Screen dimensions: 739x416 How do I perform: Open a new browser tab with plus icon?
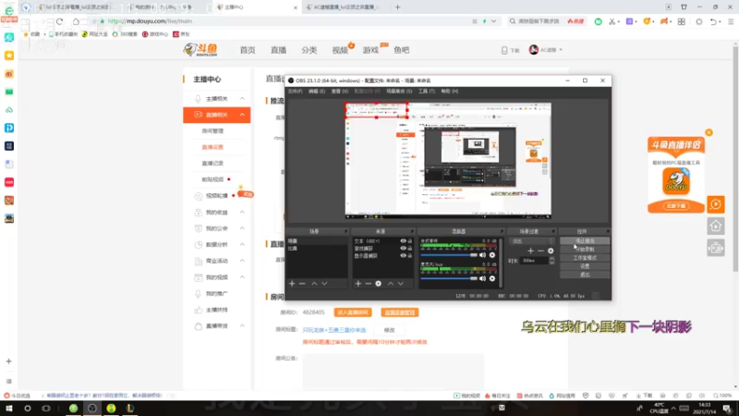pyautogui.click(x=398, y=7)
